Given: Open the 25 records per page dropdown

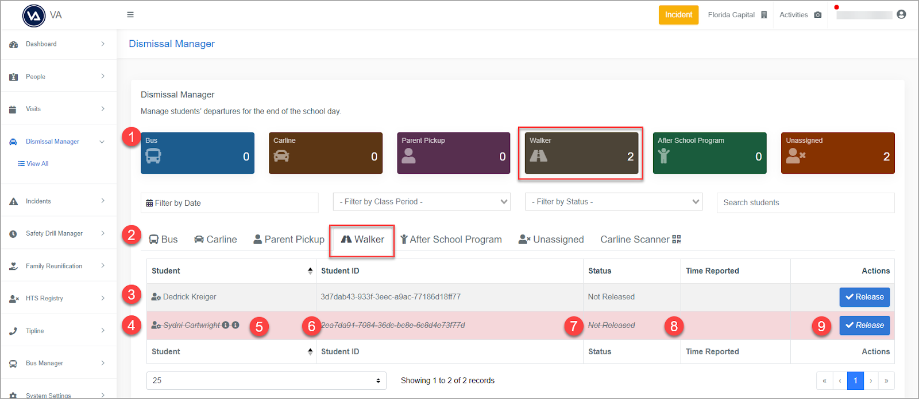Looking at the screenshot, I should (x=267, y=381).
